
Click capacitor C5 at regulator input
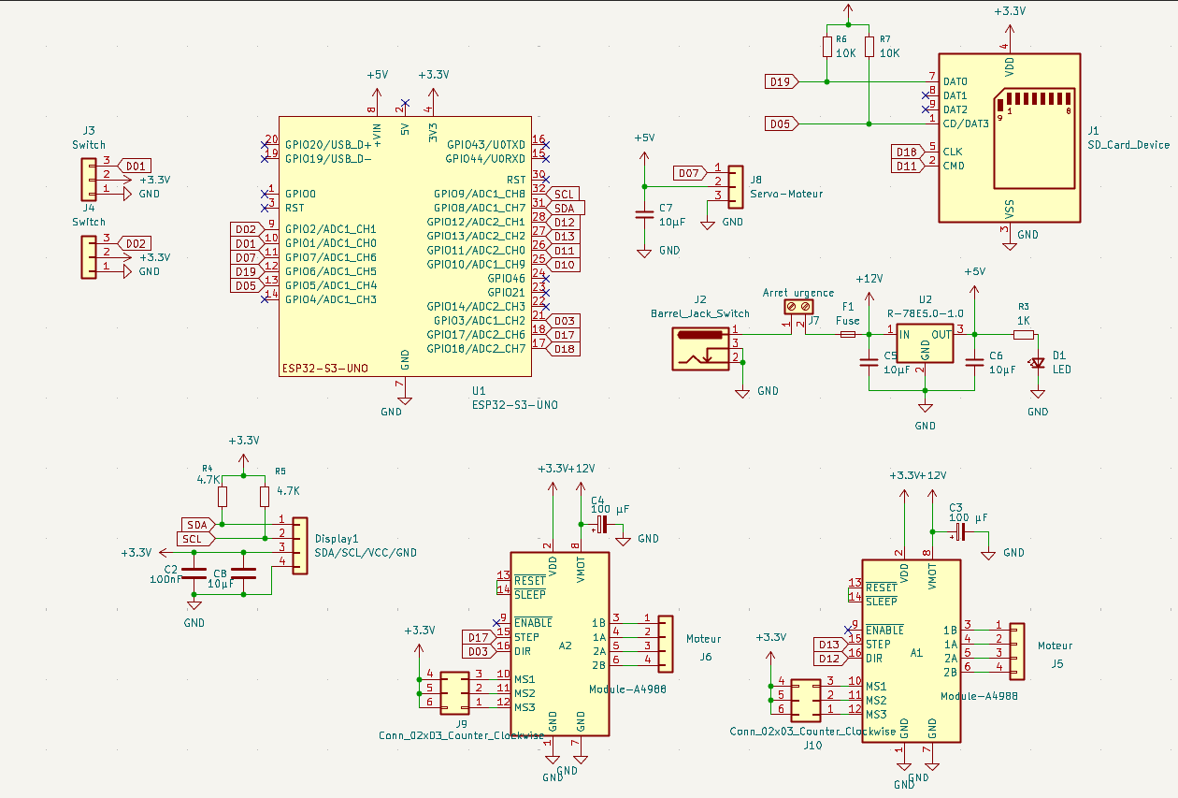[869, 363]
